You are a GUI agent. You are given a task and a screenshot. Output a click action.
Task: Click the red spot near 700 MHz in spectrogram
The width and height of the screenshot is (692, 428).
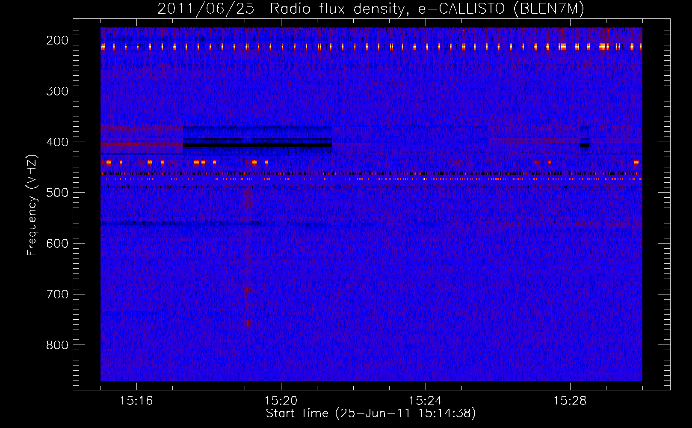pyautogui.click(x=247, y=290)
